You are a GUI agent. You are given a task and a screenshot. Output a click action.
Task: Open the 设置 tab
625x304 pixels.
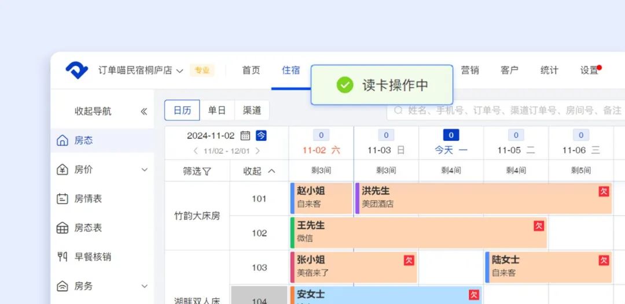point(589,71)
